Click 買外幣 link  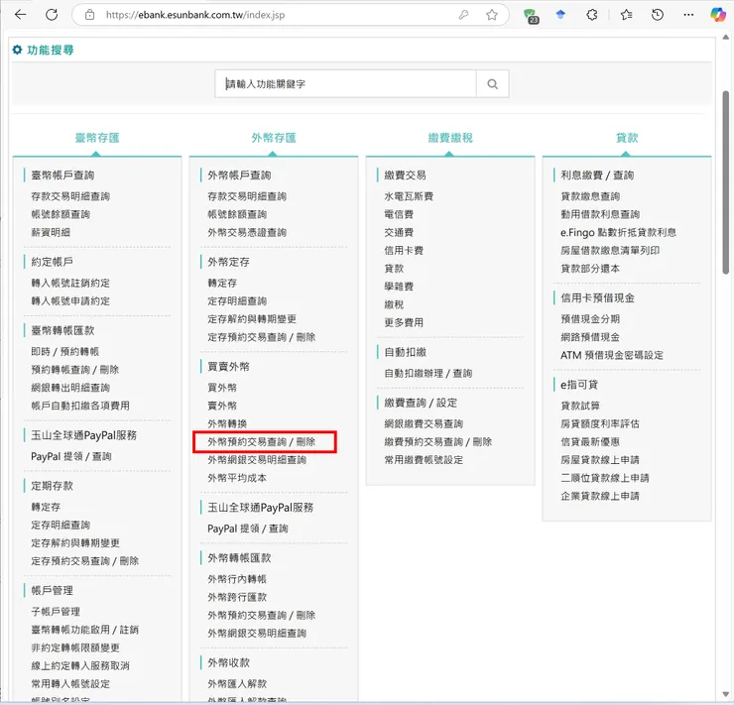tap(222, 388)
